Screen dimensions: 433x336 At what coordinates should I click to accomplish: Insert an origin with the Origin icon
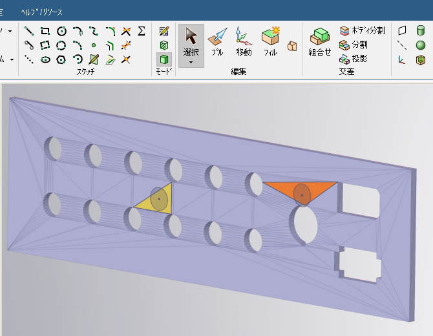pos(402,59)
